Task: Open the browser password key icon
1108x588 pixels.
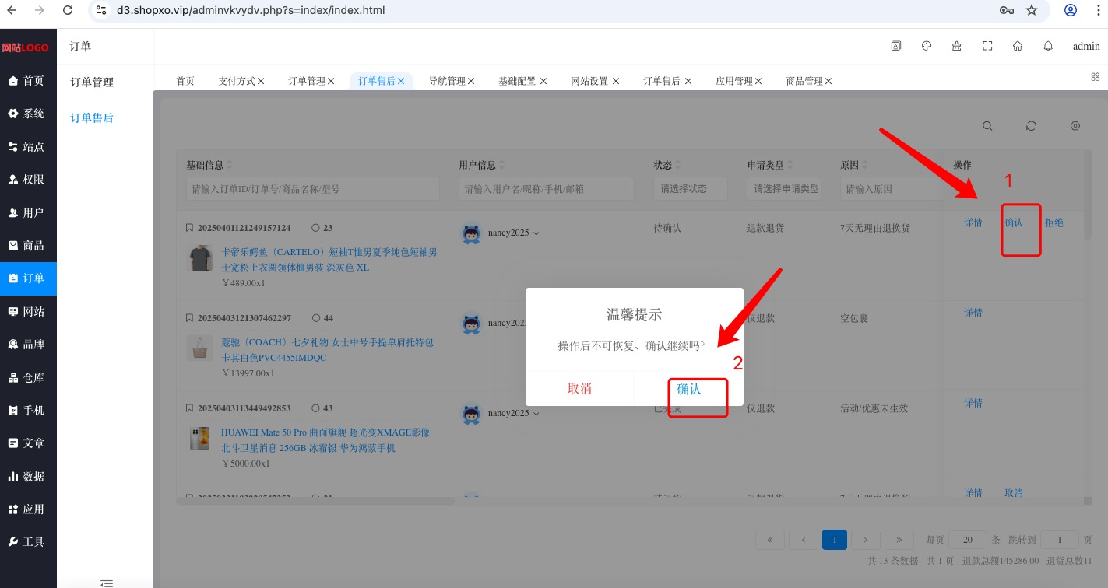Action: pos(1006,10)
